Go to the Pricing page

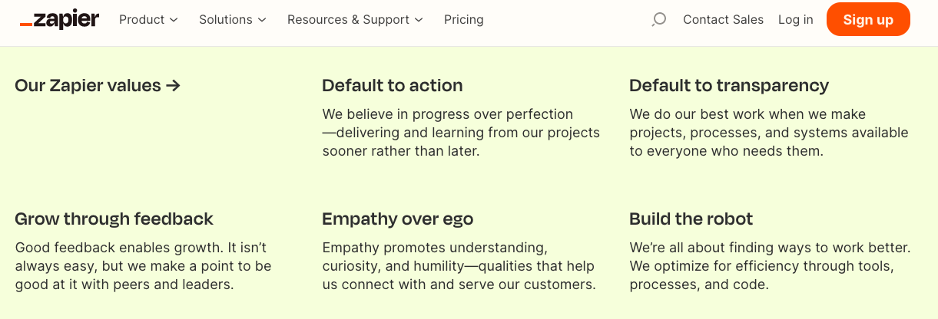464,19
